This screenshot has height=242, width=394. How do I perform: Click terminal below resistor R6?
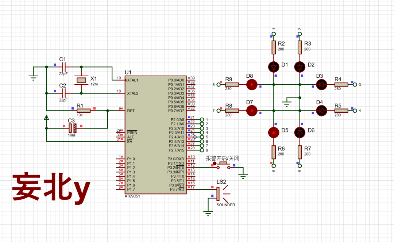pos(274,166)
